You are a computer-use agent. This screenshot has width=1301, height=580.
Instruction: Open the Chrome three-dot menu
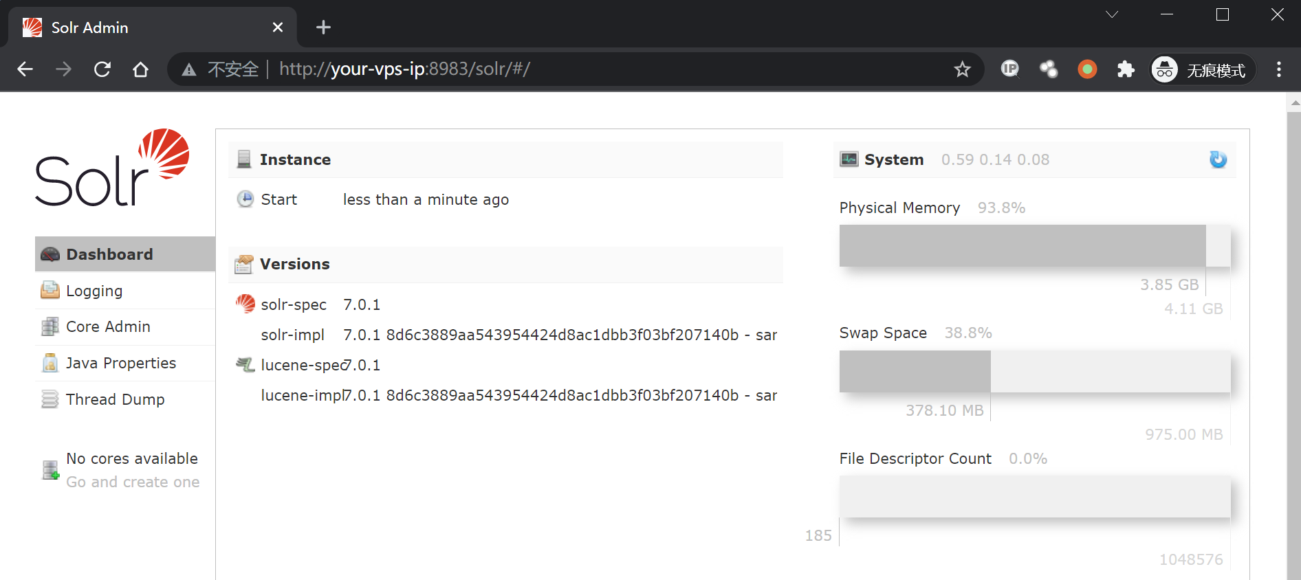(1278, 69)
